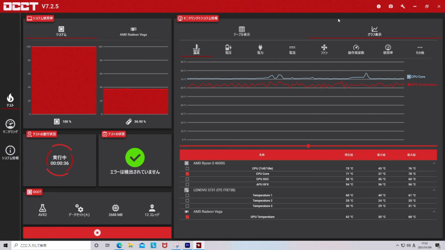Switch to AMD Radeon Vega usage tab
Screen dimensions: 445x250
[x=133, y=31]
